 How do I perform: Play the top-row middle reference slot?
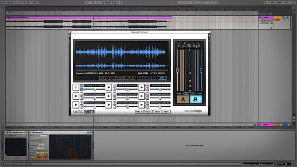[x=109, y=87]
